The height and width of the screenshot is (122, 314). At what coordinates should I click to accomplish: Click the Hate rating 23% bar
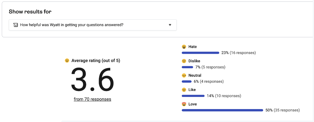(200, 53)
